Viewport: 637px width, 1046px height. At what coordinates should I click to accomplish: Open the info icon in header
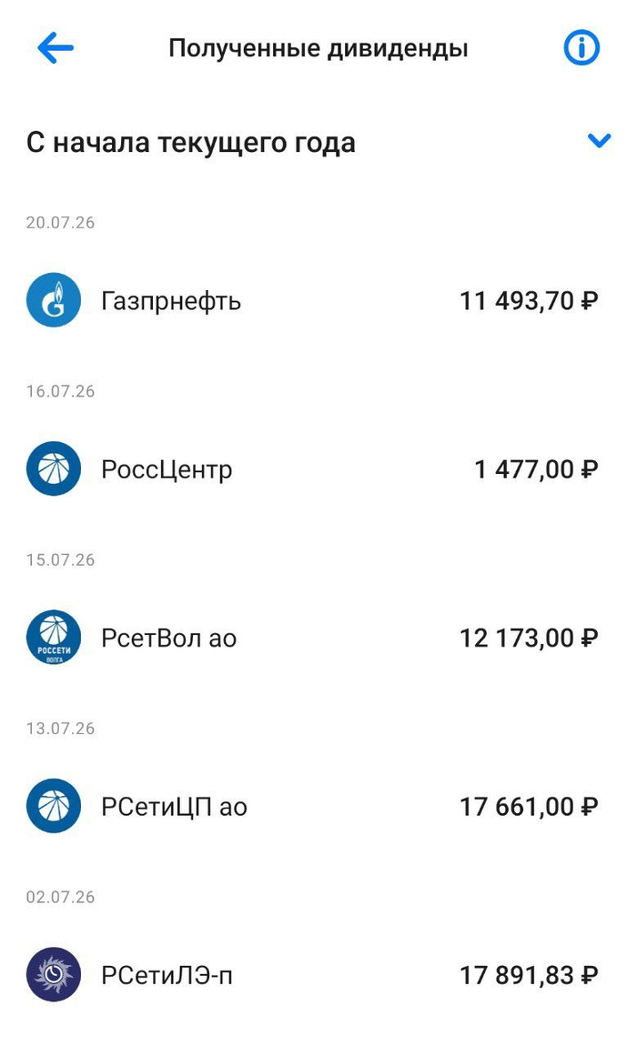(581, 48)
